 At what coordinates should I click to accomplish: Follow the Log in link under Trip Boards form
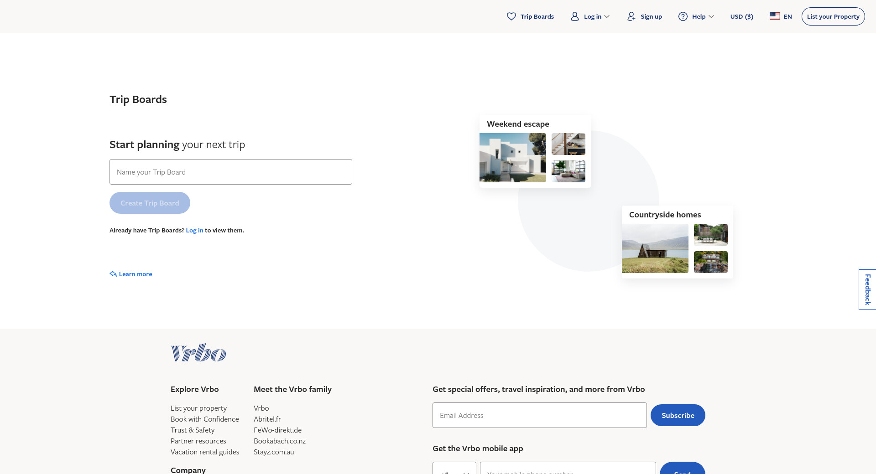point(194,230)
